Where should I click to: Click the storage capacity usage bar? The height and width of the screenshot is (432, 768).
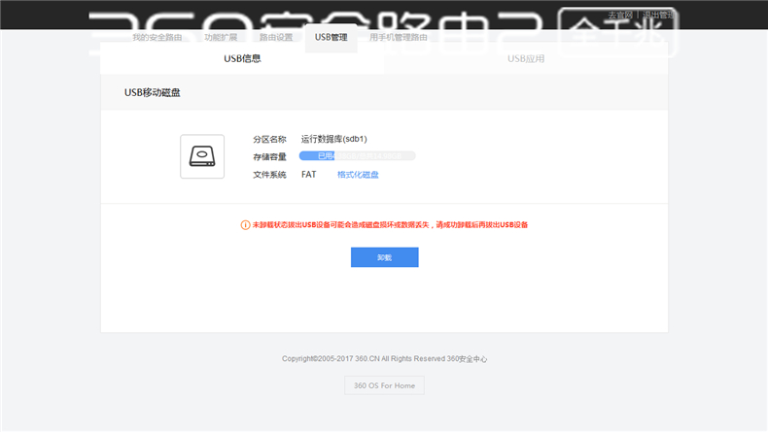(x=357, y=155)
